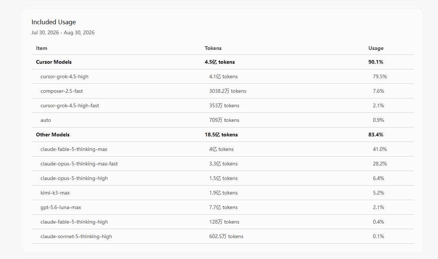
Task: Click the 709万 tokens value
Action: tap(224, 120)
